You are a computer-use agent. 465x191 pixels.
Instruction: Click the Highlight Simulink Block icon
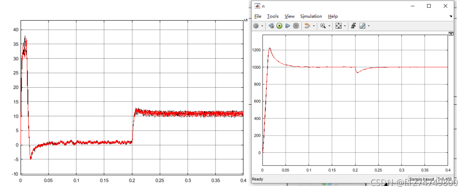(307, 26)
